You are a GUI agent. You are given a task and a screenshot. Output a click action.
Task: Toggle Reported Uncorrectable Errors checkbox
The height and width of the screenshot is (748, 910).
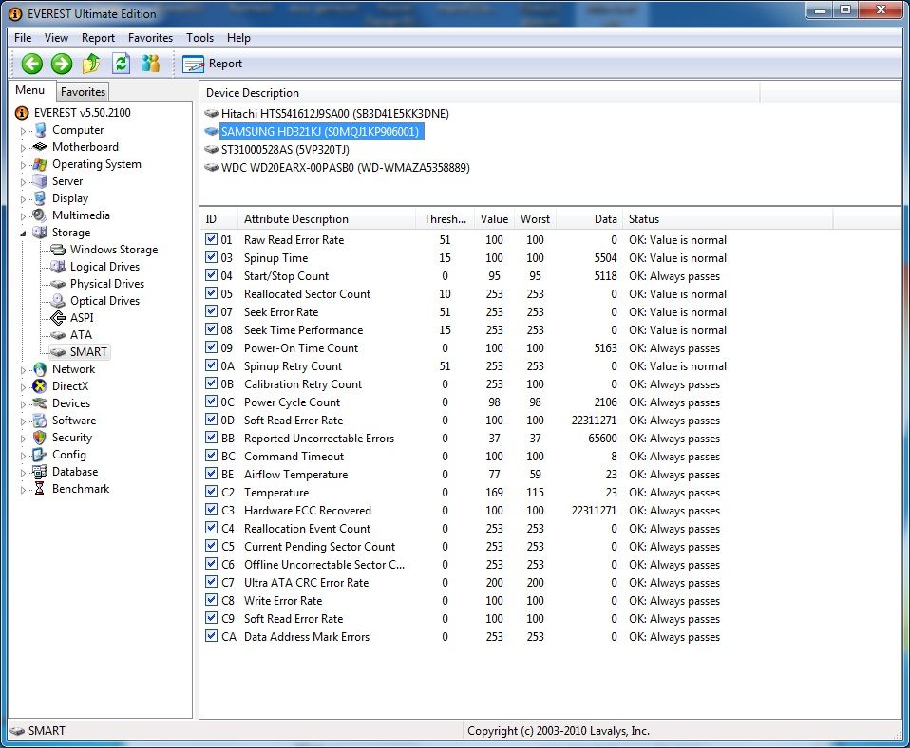point(211,438)
